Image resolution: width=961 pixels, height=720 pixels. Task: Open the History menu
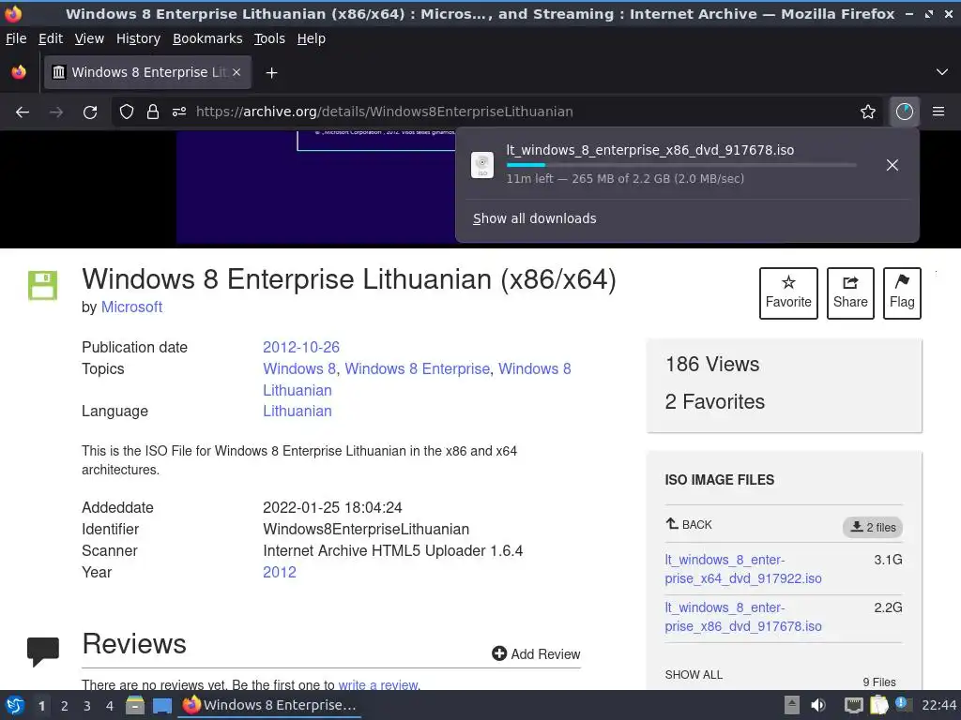tap(139, 38)
